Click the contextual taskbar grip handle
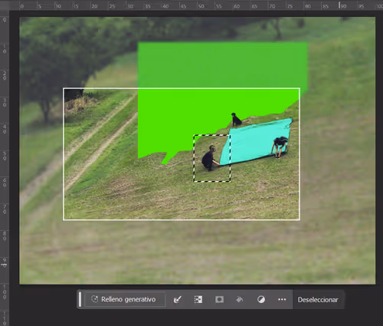This screenshot has height=326, width=383. tap(80, 299)
